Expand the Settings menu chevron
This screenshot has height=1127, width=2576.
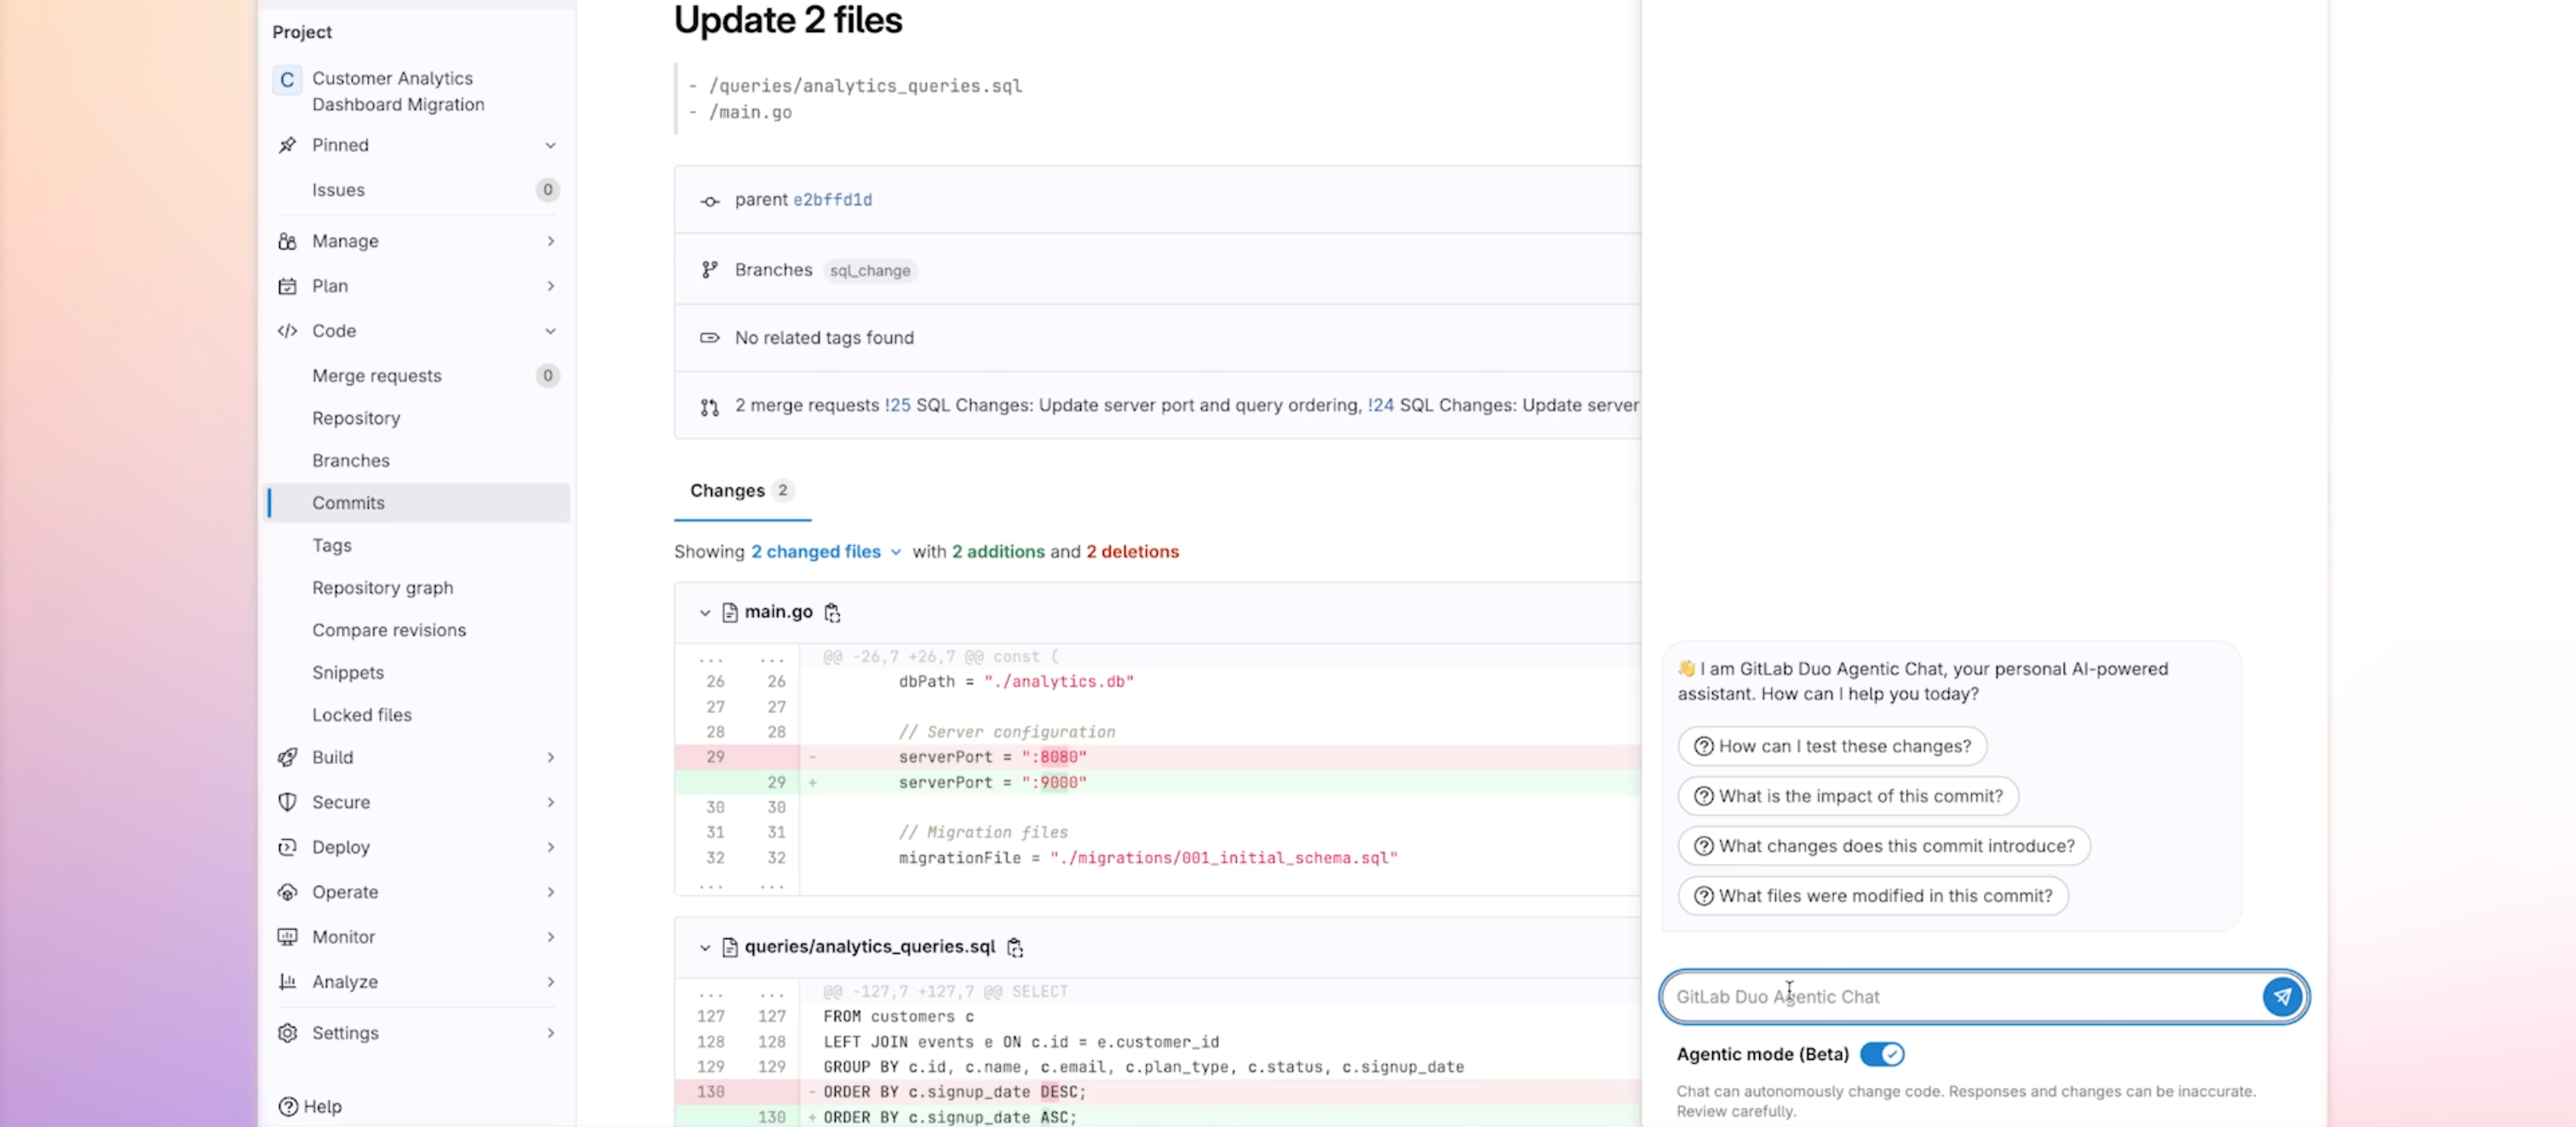(x=550, y=1033)
